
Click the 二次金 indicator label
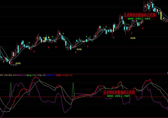[41, 75]
